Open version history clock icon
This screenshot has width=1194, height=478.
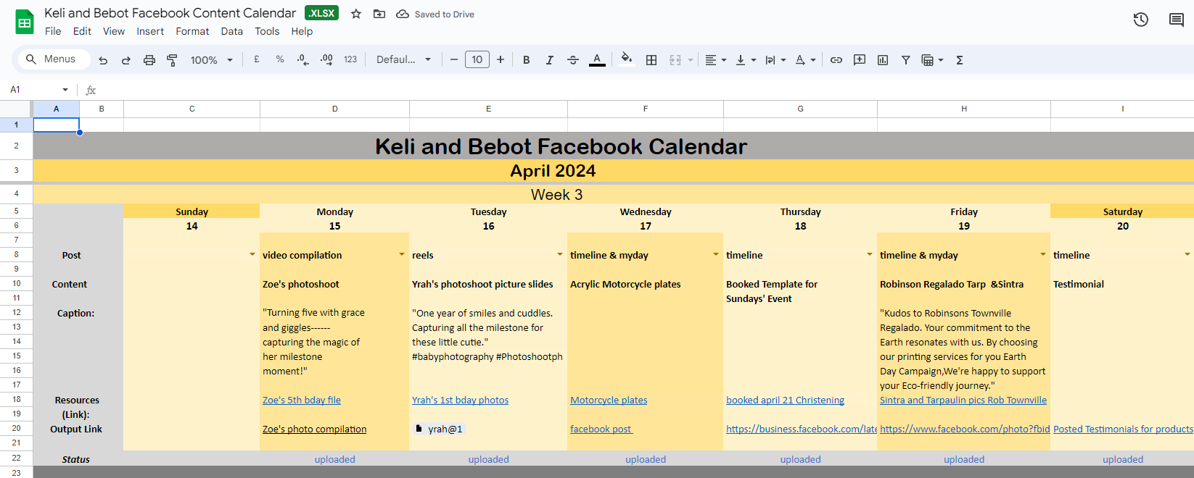pyautogui.click(x=1141, y=20)
